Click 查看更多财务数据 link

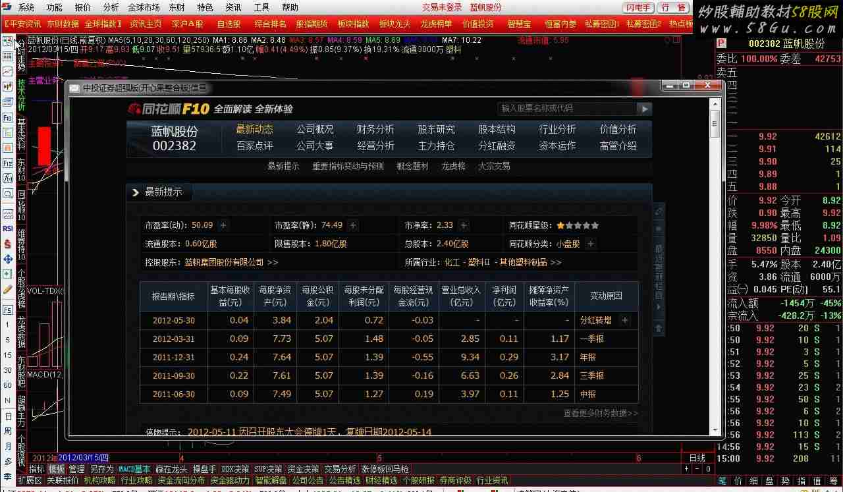coord(600,413)
